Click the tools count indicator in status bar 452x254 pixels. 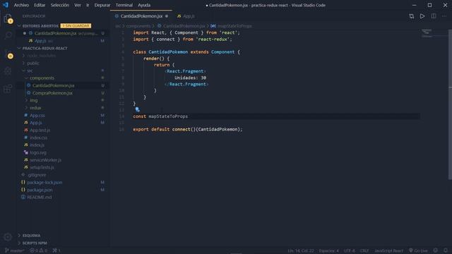[x=56, y=251]
